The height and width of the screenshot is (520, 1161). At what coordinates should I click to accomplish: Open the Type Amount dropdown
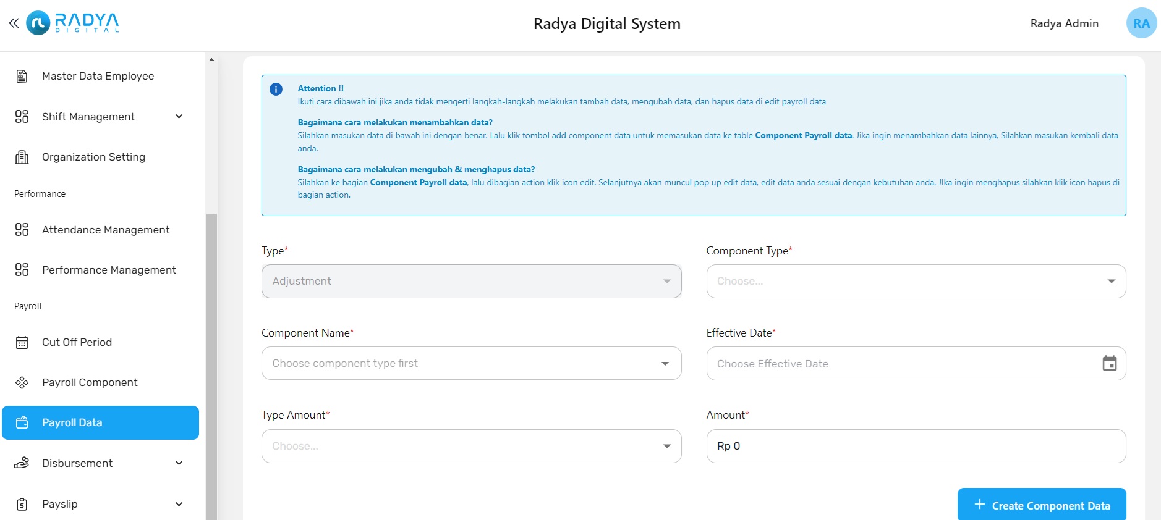tap(471, 446)
